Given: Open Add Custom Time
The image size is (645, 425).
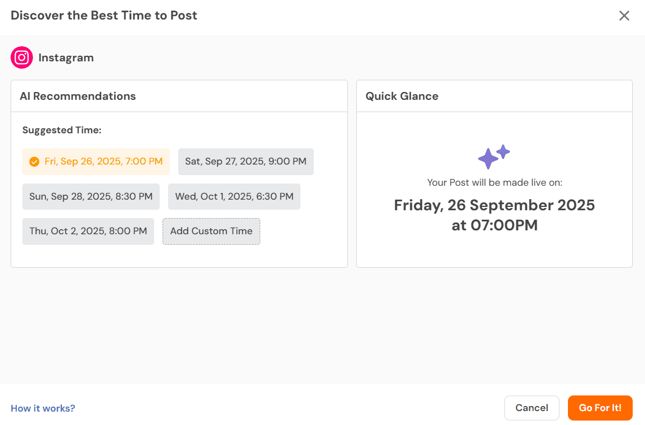Looking at the screenshot, I should pos(211,231).
